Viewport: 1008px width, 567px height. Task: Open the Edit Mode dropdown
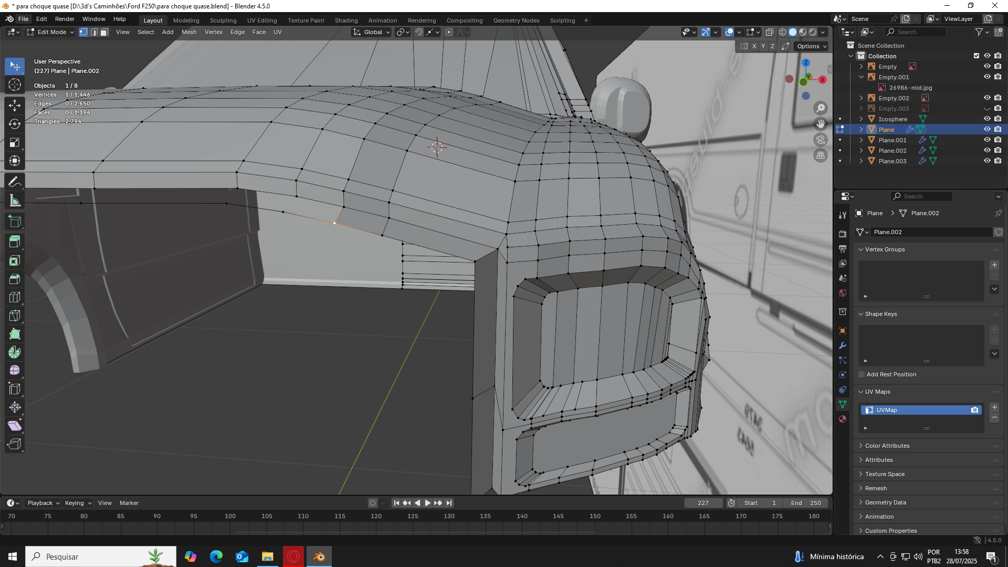[x=50, y=32]
